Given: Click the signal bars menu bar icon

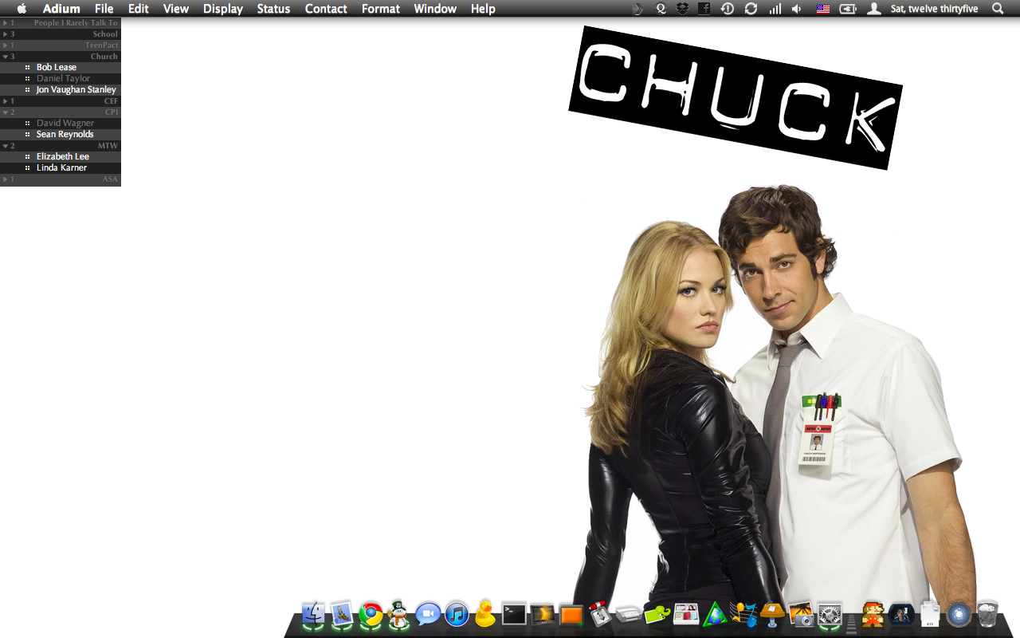Looking at the screenshot, I should point(775,9).
